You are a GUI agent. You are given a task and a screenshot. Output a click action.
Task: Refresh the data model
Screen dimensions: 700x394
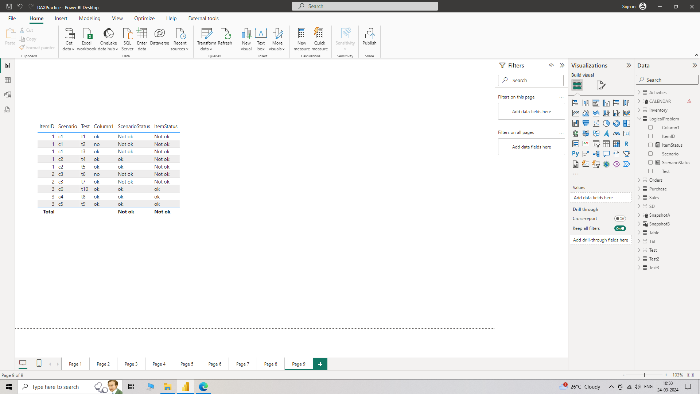click(x=225, y=37)
